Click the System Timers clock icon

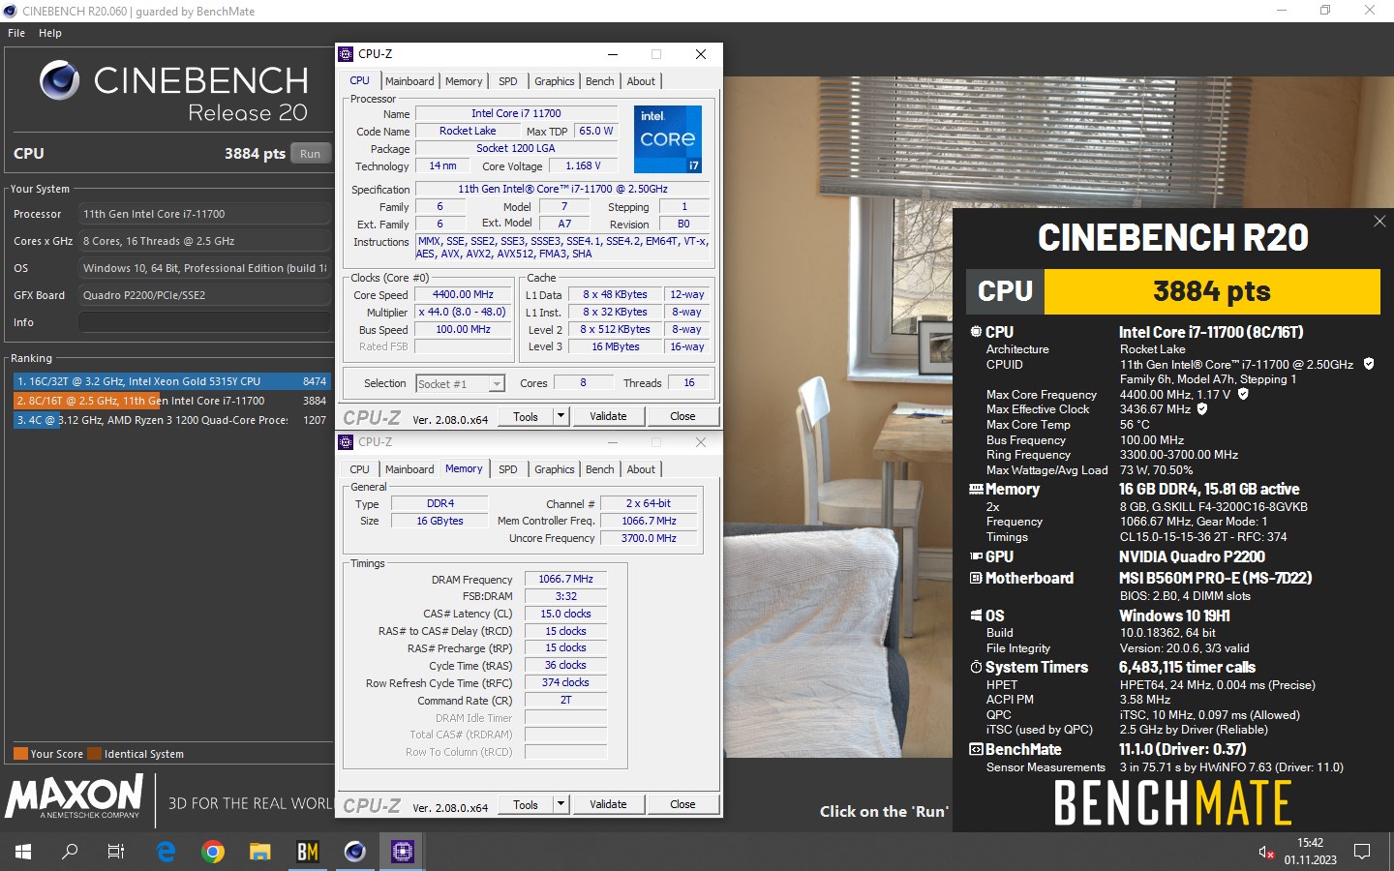click(x=976, y=667)
